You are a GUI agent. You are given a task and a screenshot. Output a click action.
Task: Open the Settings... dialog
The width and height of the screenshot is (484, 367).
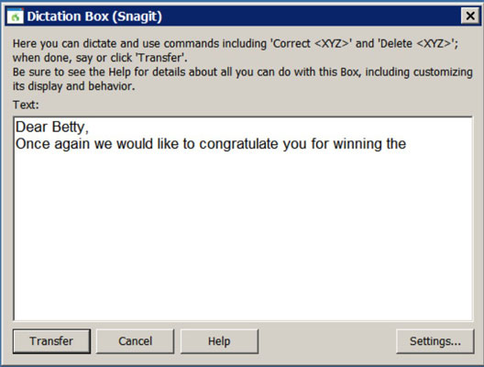(x=435, y=341)
